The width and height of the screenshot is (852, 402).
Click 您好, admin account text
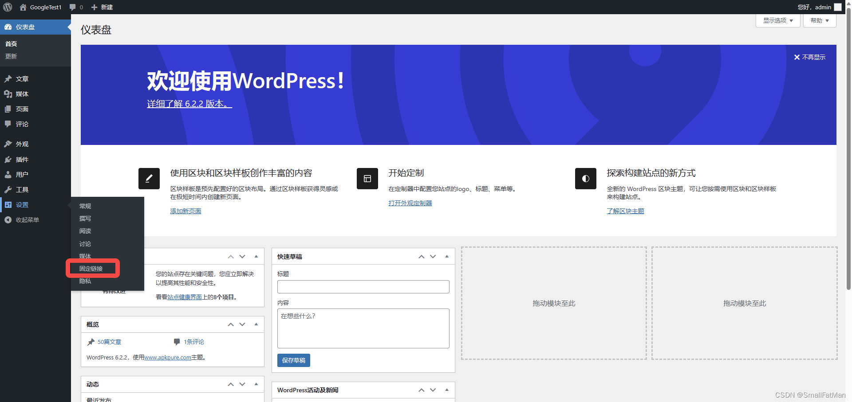point(814,7)
